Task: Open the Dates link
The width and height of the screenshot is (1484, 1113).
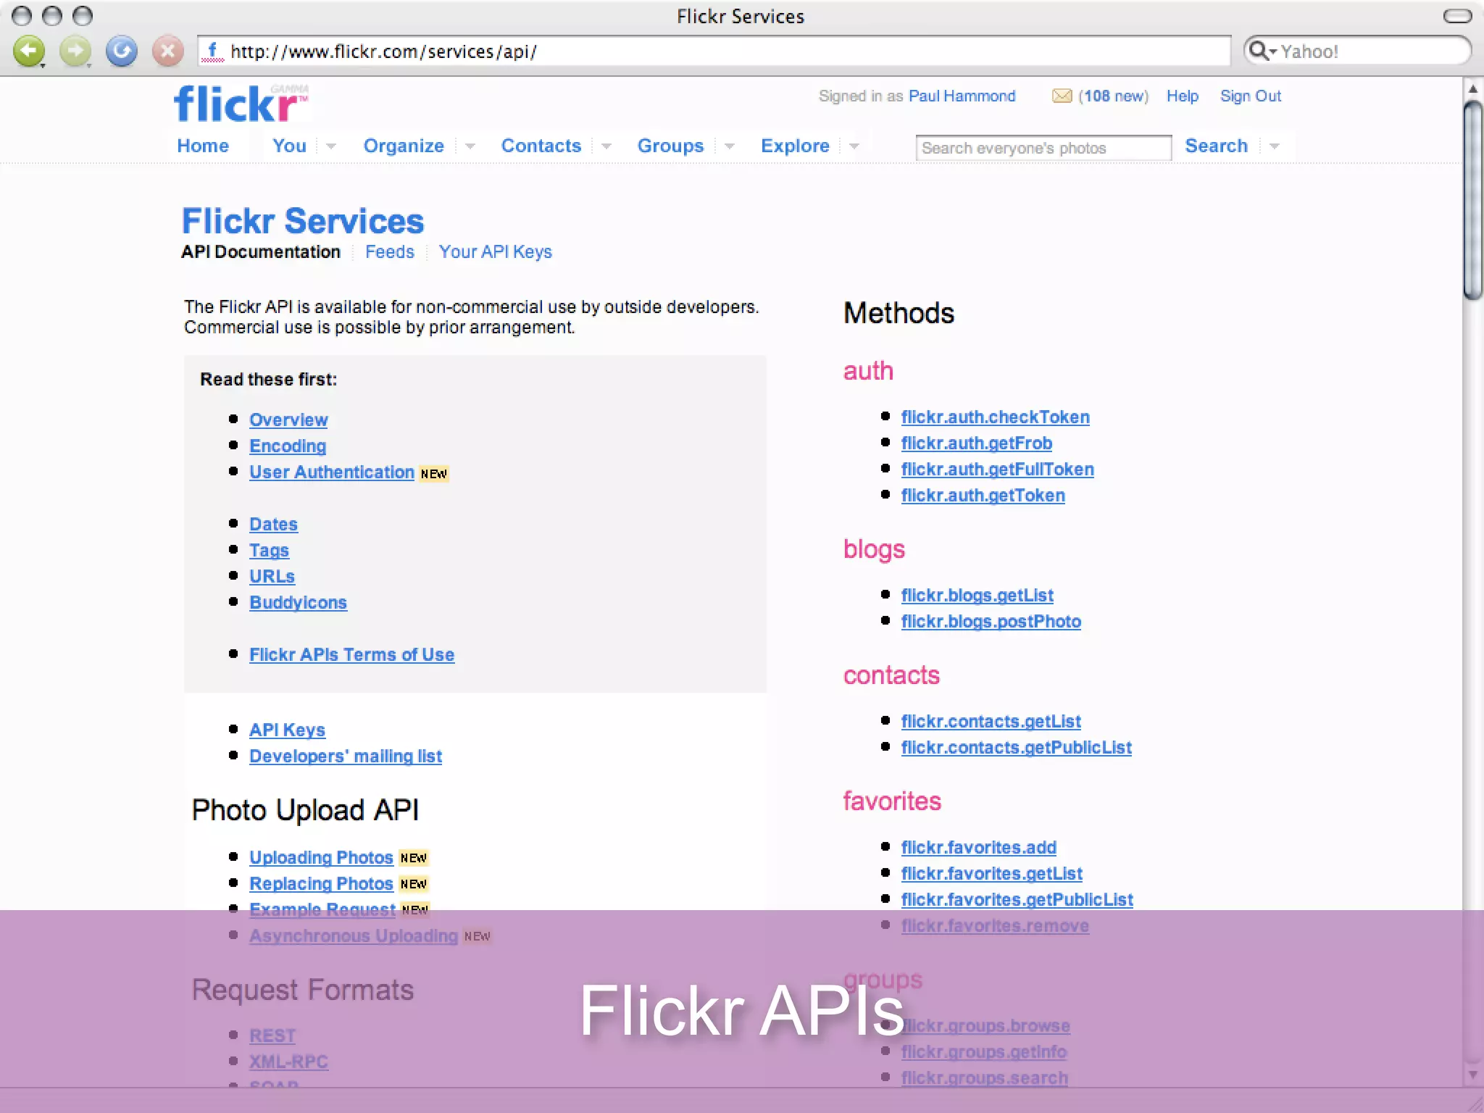Action: [273, 524]
